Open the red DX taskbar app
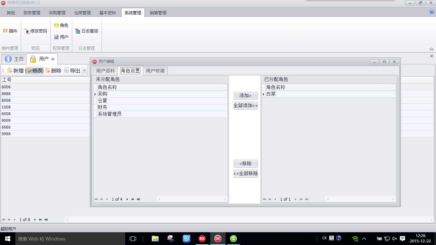 pyautogui.click(x=218, y=239)
